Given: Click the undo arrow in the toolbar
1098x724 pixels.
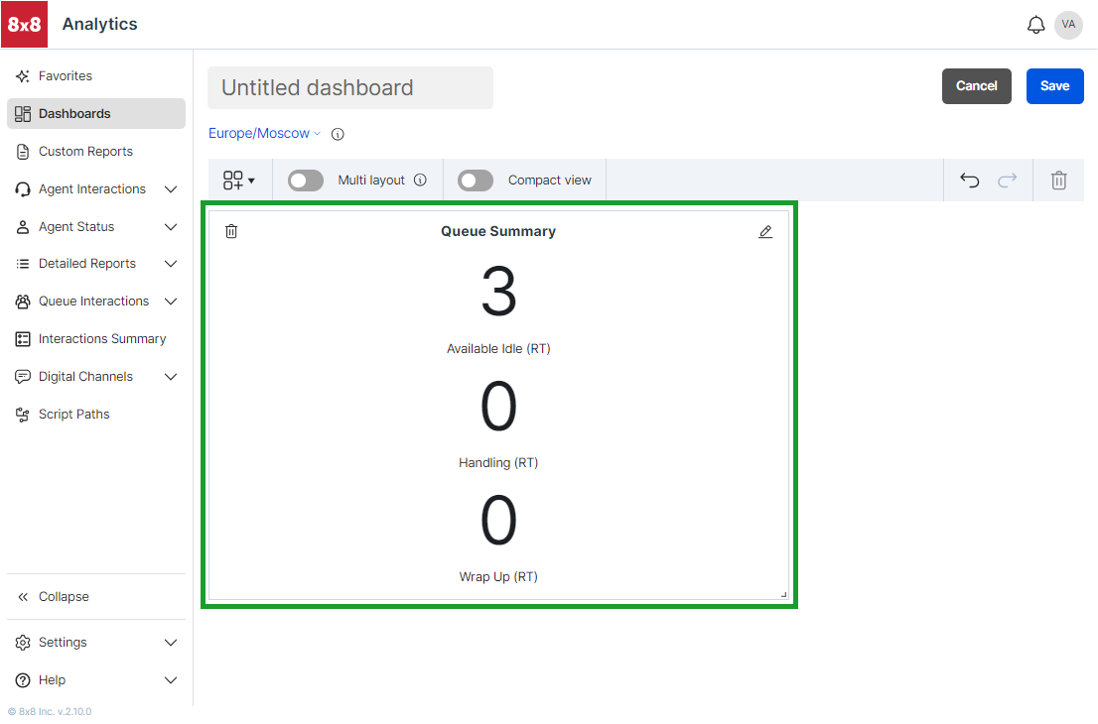Looking at the screenshot, I should (968, 180).
